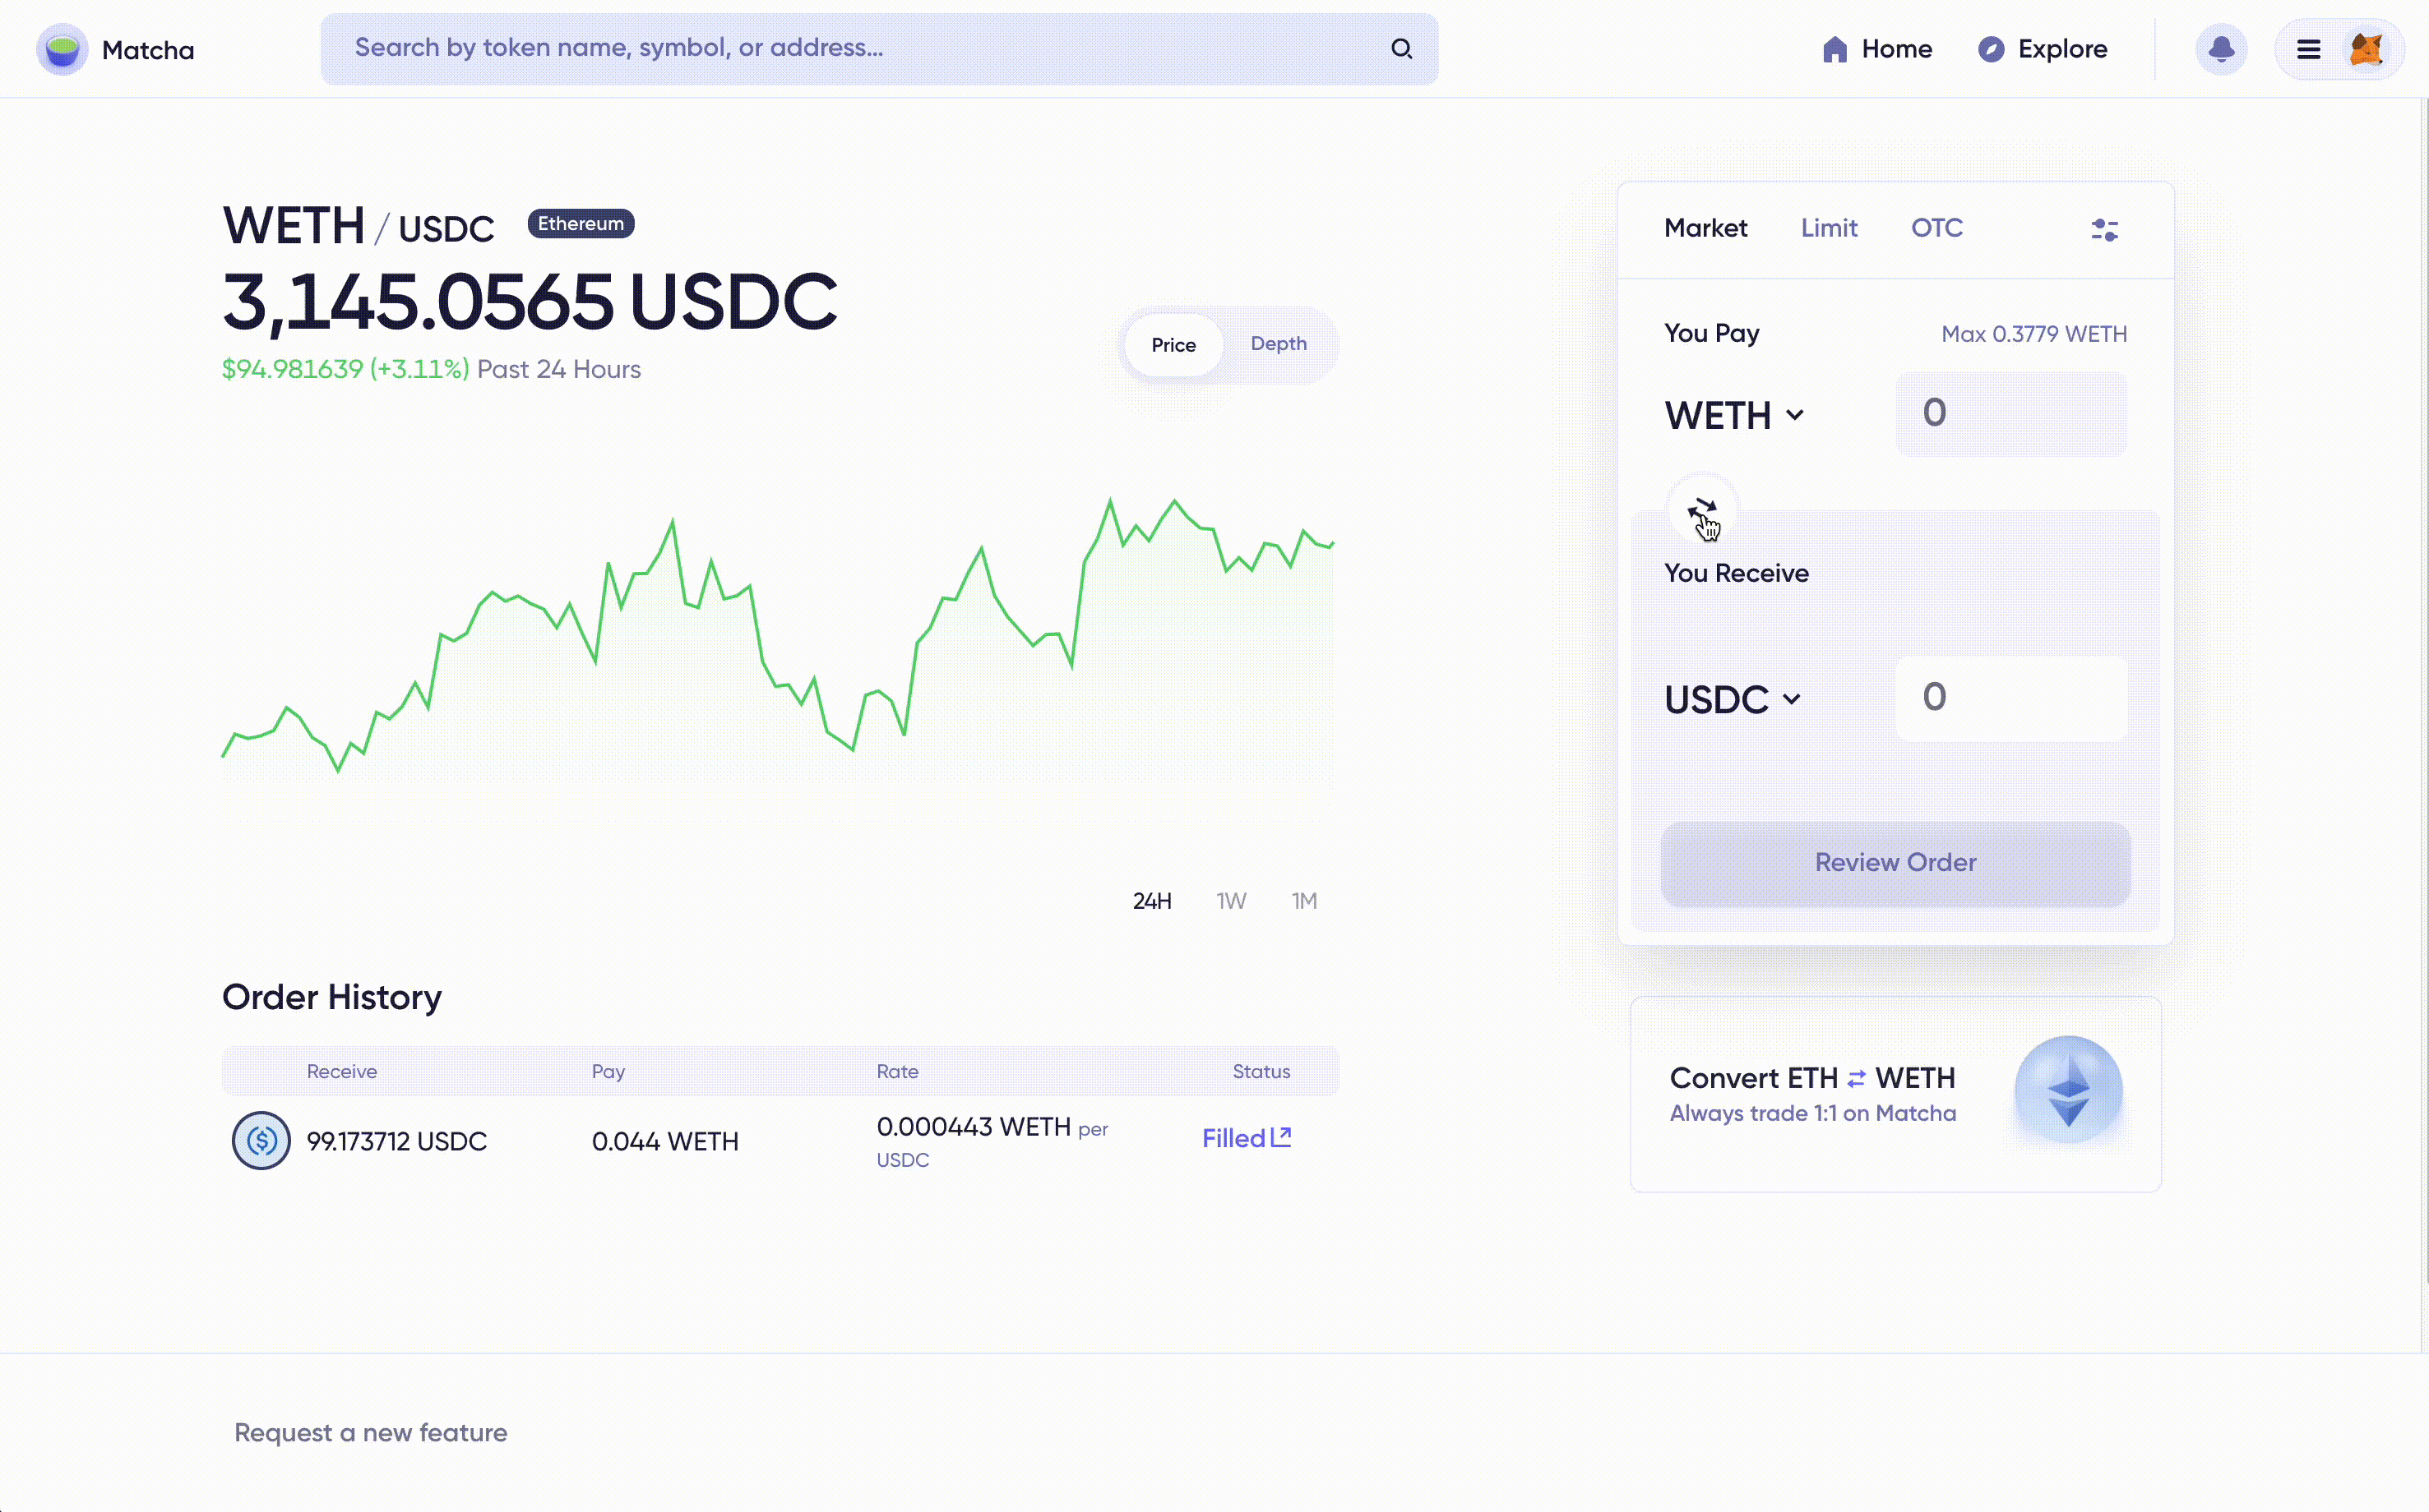The image size is (2429, 1512).
Task: Select the 1W chart timeframe
Action: 1230,901
